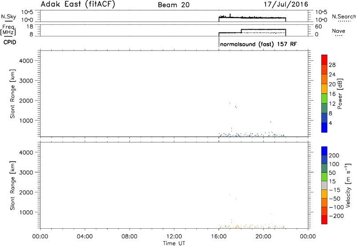
Task: Click the '08:00' time tick label
Action: click(129, 237)
